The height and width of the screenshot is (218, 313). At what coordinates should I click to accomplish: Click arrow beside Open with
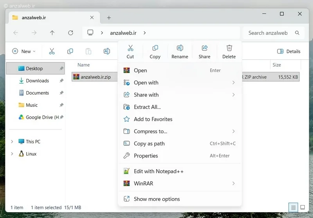(233, 82)
